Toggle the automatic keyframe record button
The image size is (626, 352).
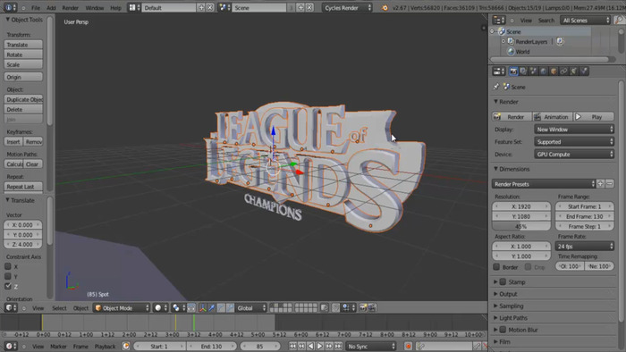[408, 346]
